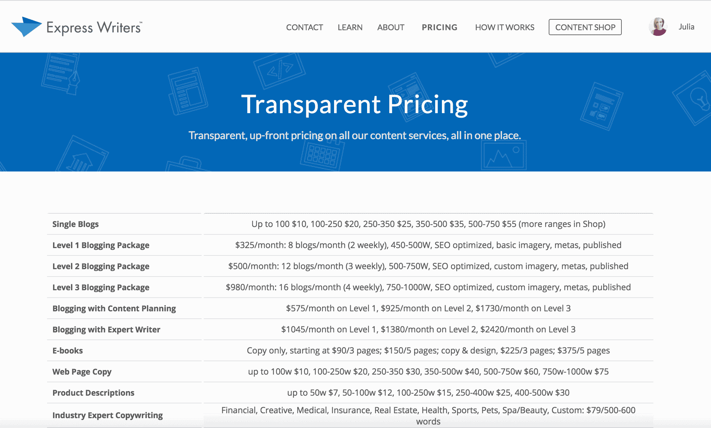Click the Product Descriptions label
This screenshot has height=428, width=711.
coord(93,393)
